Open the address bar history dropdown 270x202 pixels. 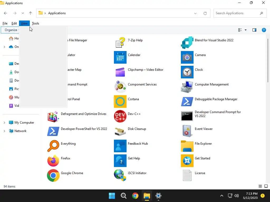click(x=195, y=13)
